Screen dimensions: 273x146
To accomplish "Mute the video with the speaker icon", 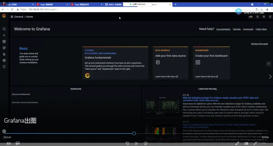I will coord(8,143).
